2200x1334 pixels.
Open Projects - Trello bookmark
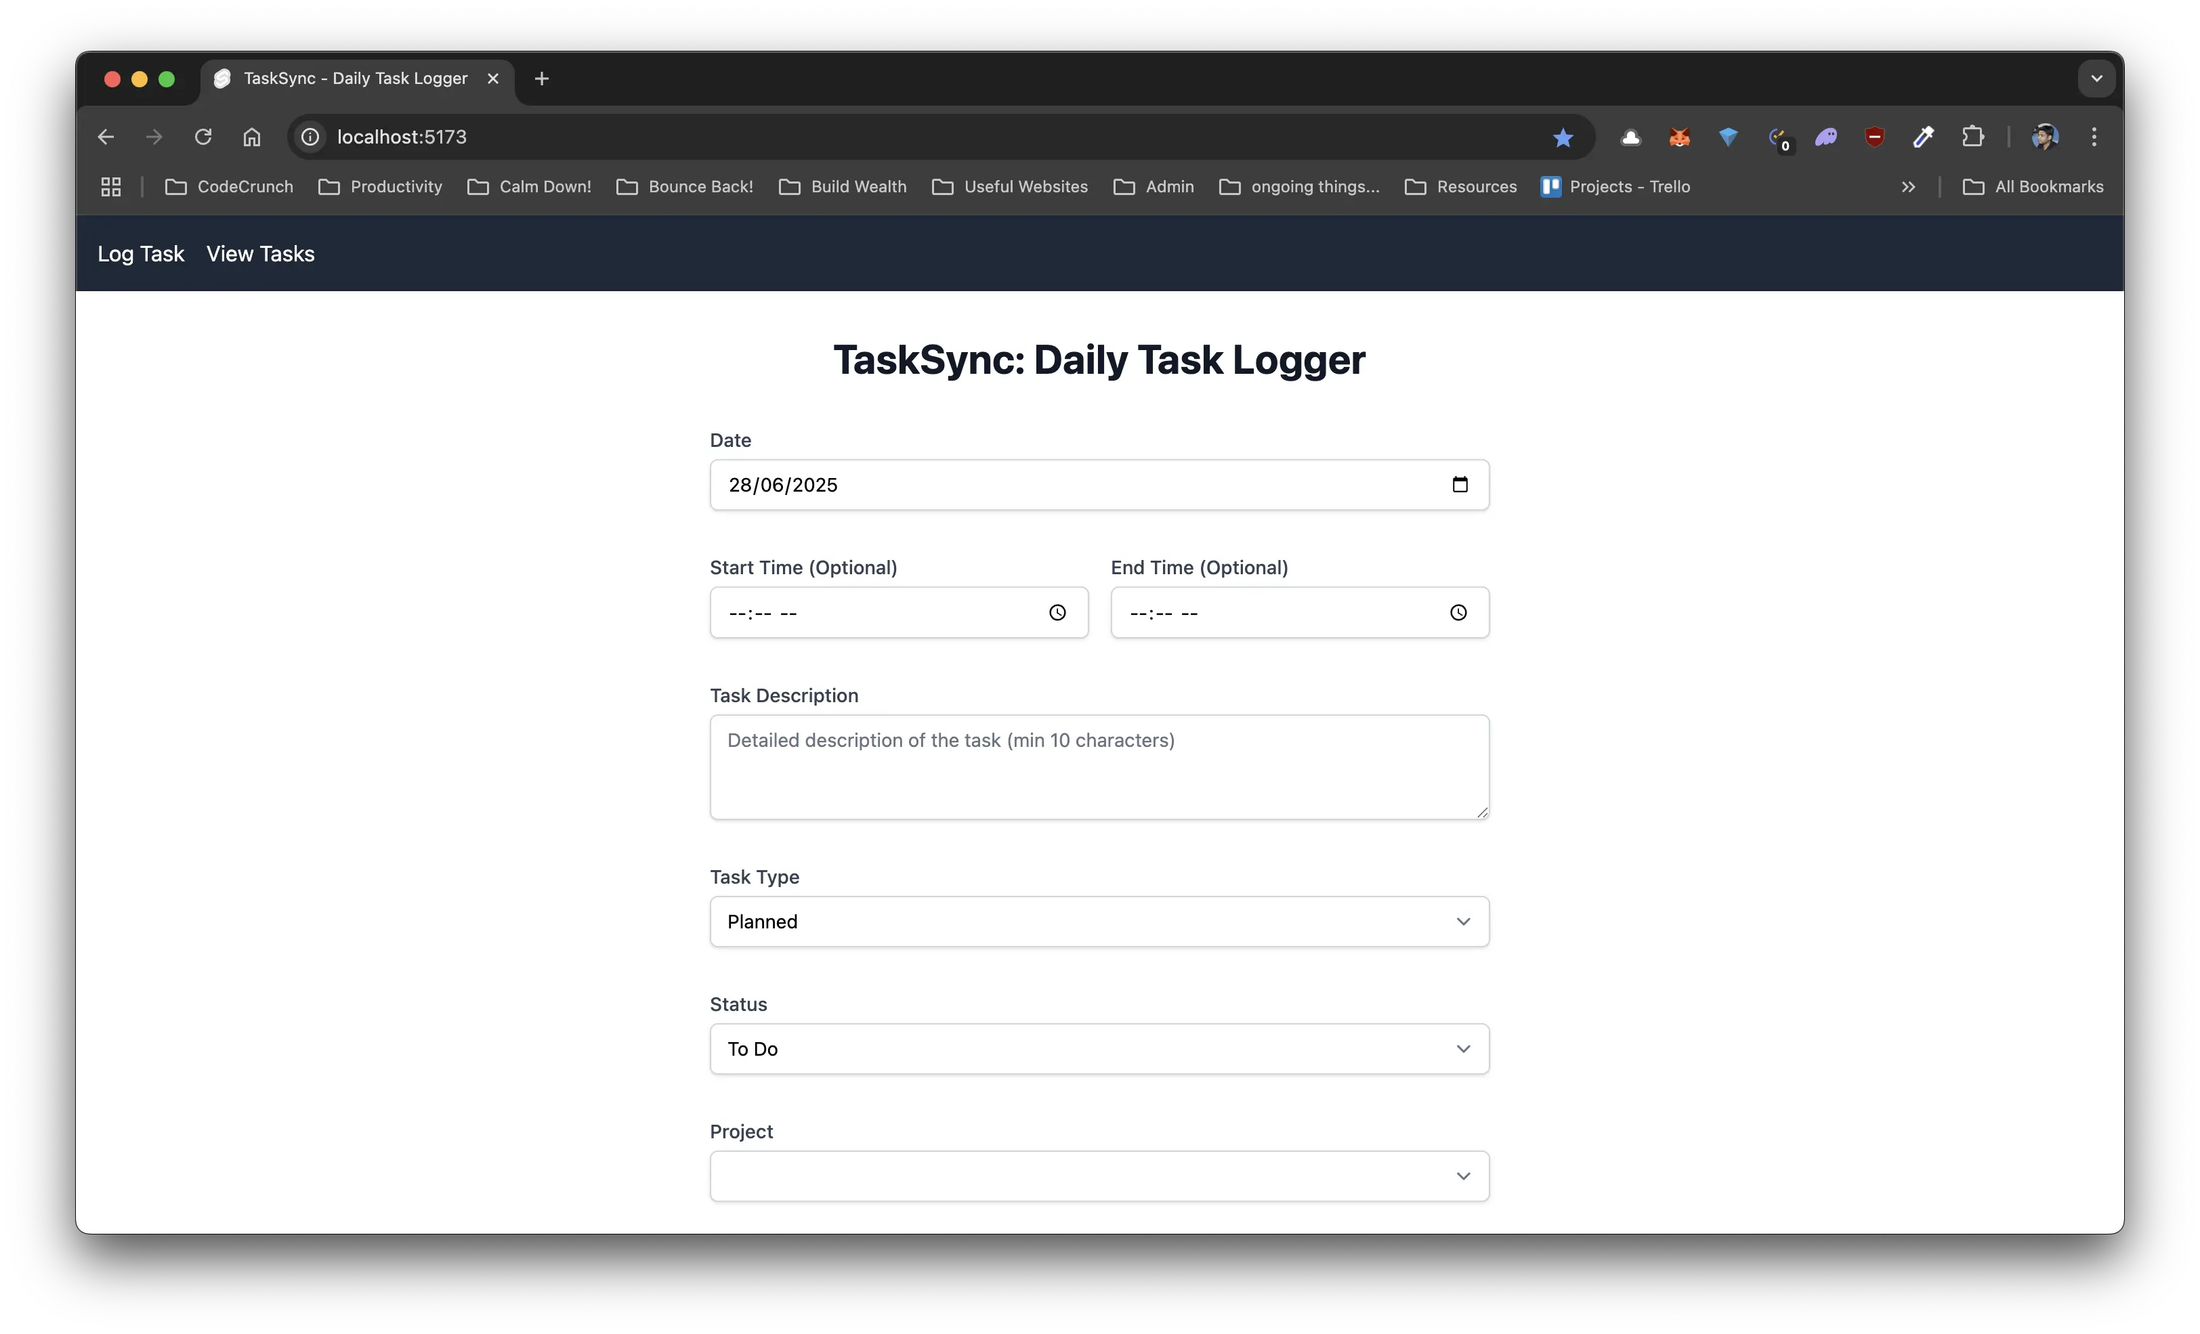(x=1615, y=187)
